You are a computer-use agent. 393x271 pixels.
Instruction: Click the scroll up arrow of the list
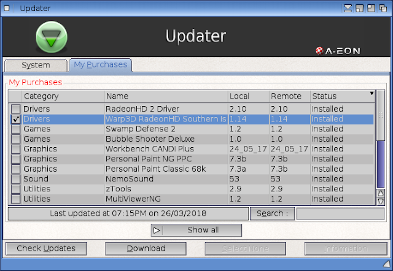pos(381,193)
